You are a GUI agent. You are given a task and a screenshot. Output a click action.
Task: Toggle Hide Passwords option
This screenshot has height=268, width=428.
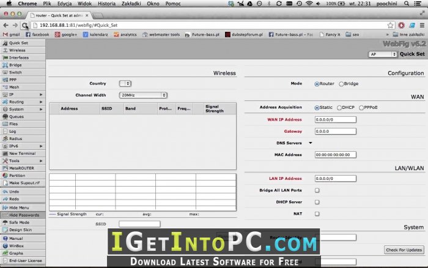point(23,215)
